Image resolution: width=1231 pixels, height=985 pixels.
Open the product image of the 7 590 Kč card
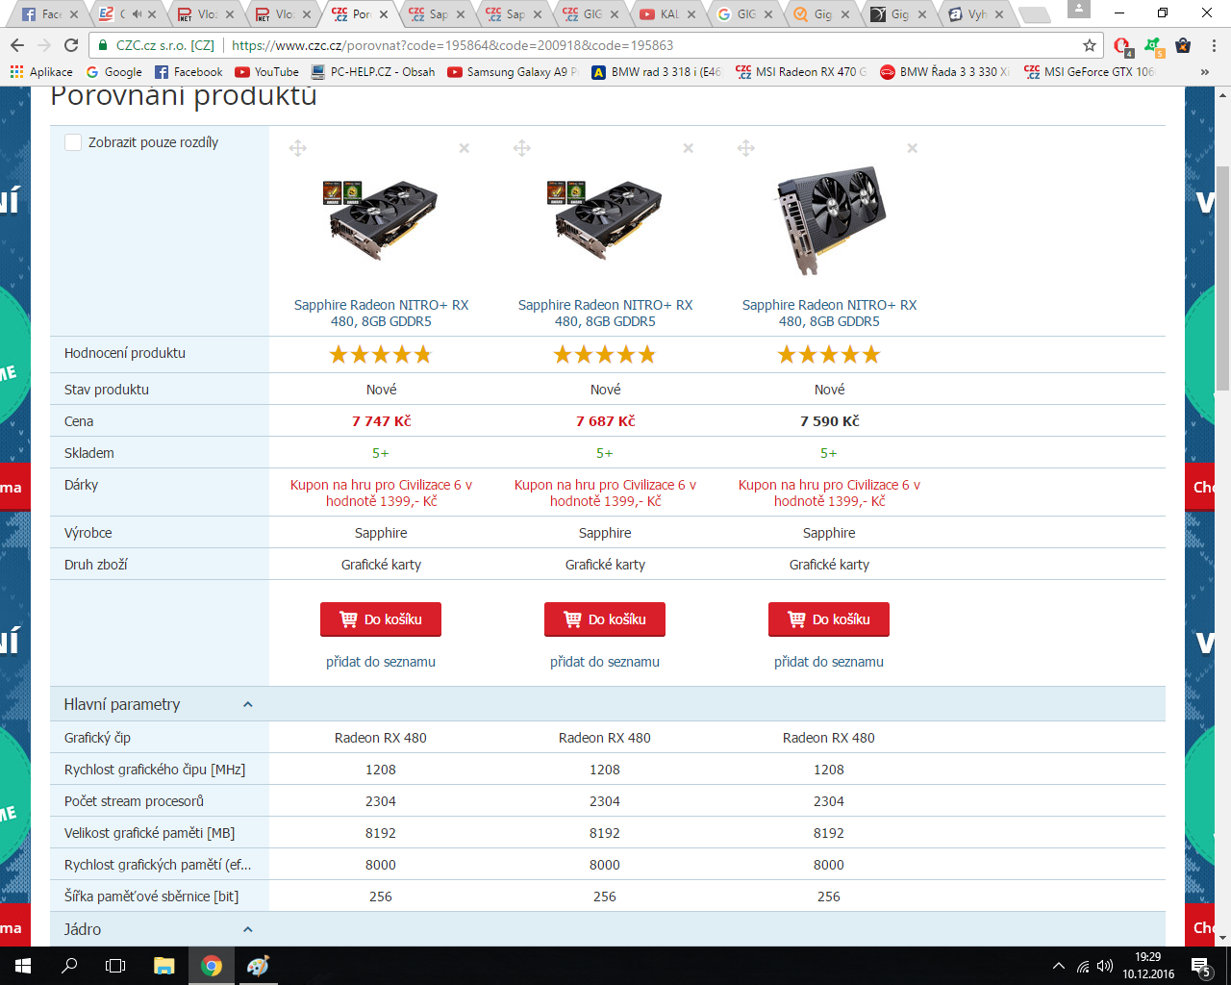pyautogui.click(x=829, y=219)
